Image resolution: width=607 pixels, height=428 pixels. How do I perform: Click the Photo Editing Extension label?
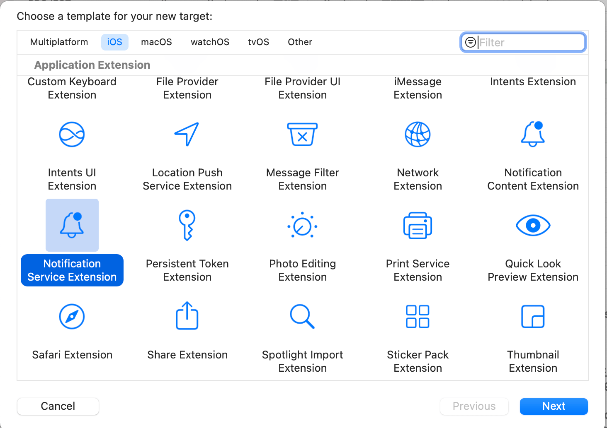pyautogui.click(x=303, y=270)
